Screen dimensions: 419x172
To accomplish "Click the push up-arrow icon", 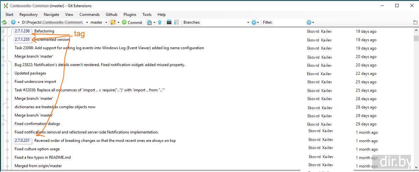I will 160,22.
